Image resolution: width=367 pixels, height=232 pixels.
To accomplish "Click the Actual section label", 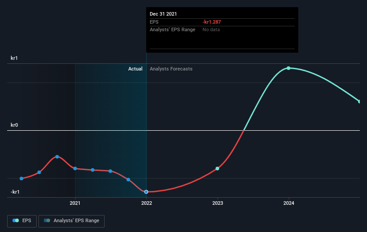I will pyautogui.click(x=135, y=69).
